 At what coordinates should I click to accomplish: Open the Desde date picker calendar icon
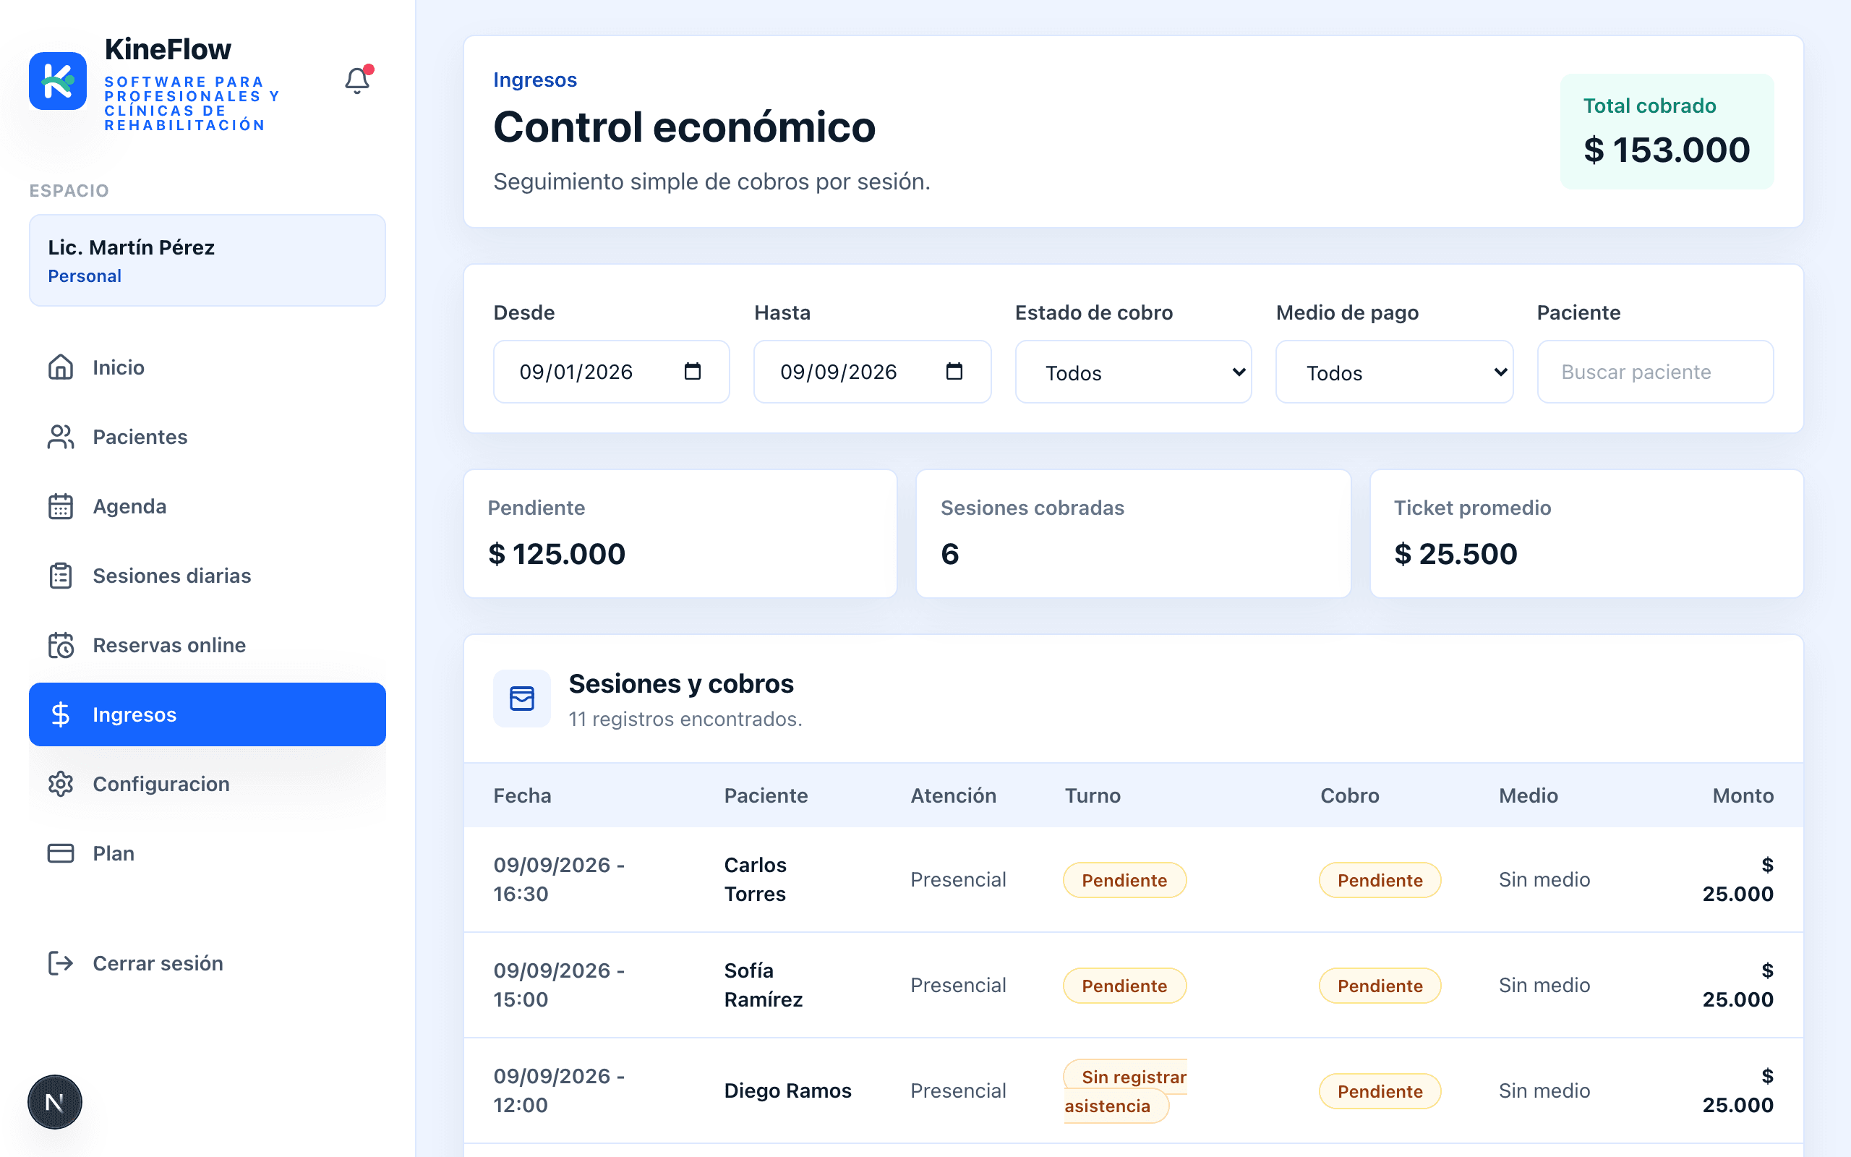click(x=692, y=371)
